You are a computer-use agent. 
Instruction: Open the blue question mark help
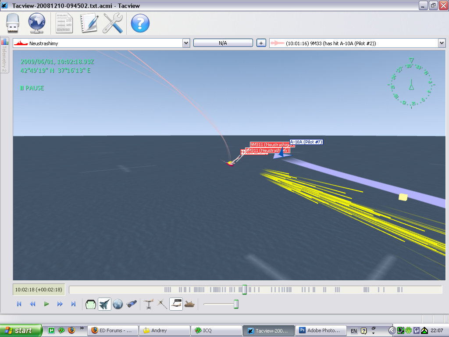pyautogui.click(x=140, y=24)
